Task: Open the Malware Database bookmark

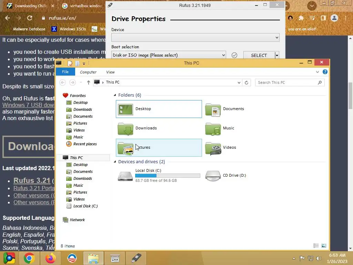Action: [x=29, y=29]
